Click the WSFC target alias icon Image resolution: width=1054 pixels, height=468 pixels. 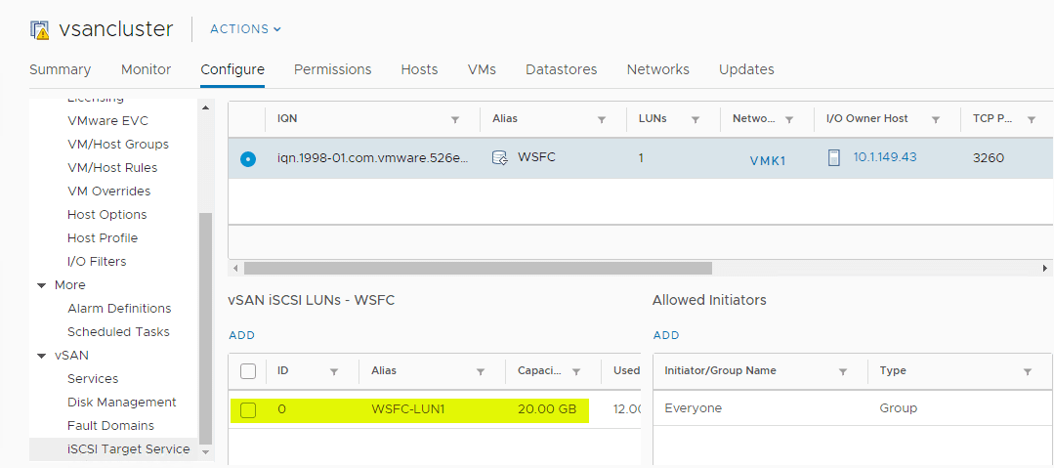coord(500,157)
